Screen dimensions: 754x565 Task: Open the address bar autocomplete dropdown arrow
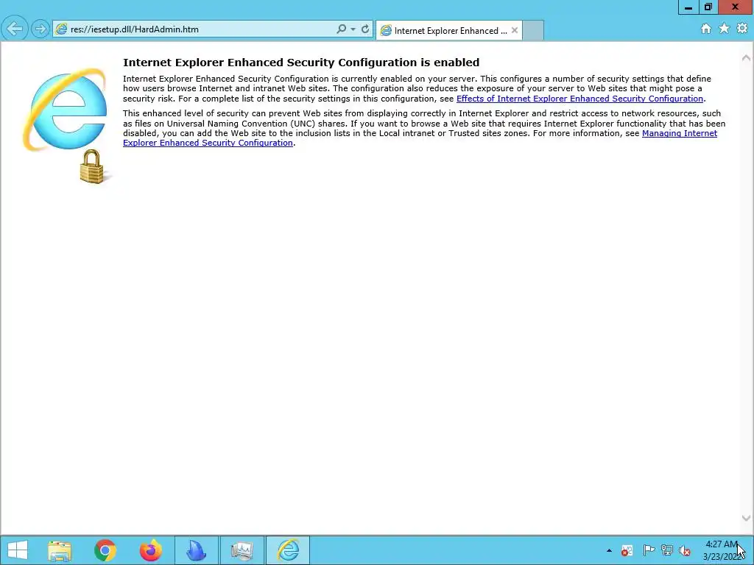(353, 29)
